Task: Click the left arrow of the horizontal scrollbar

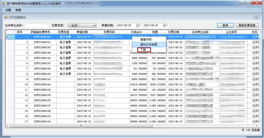Action: pos(7,126)
